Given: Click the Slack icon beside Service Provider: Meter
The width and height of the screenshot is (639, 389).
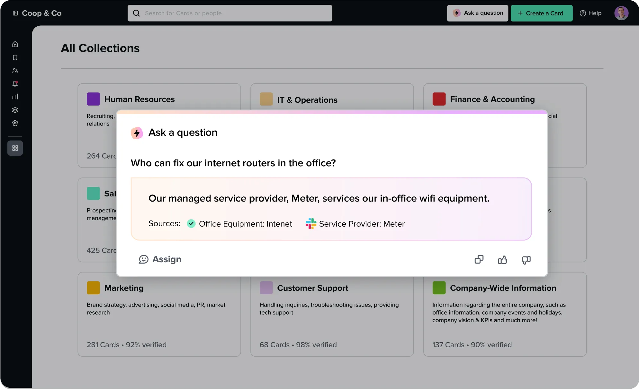Looking at the screenshot, I should tap(310, 224).
